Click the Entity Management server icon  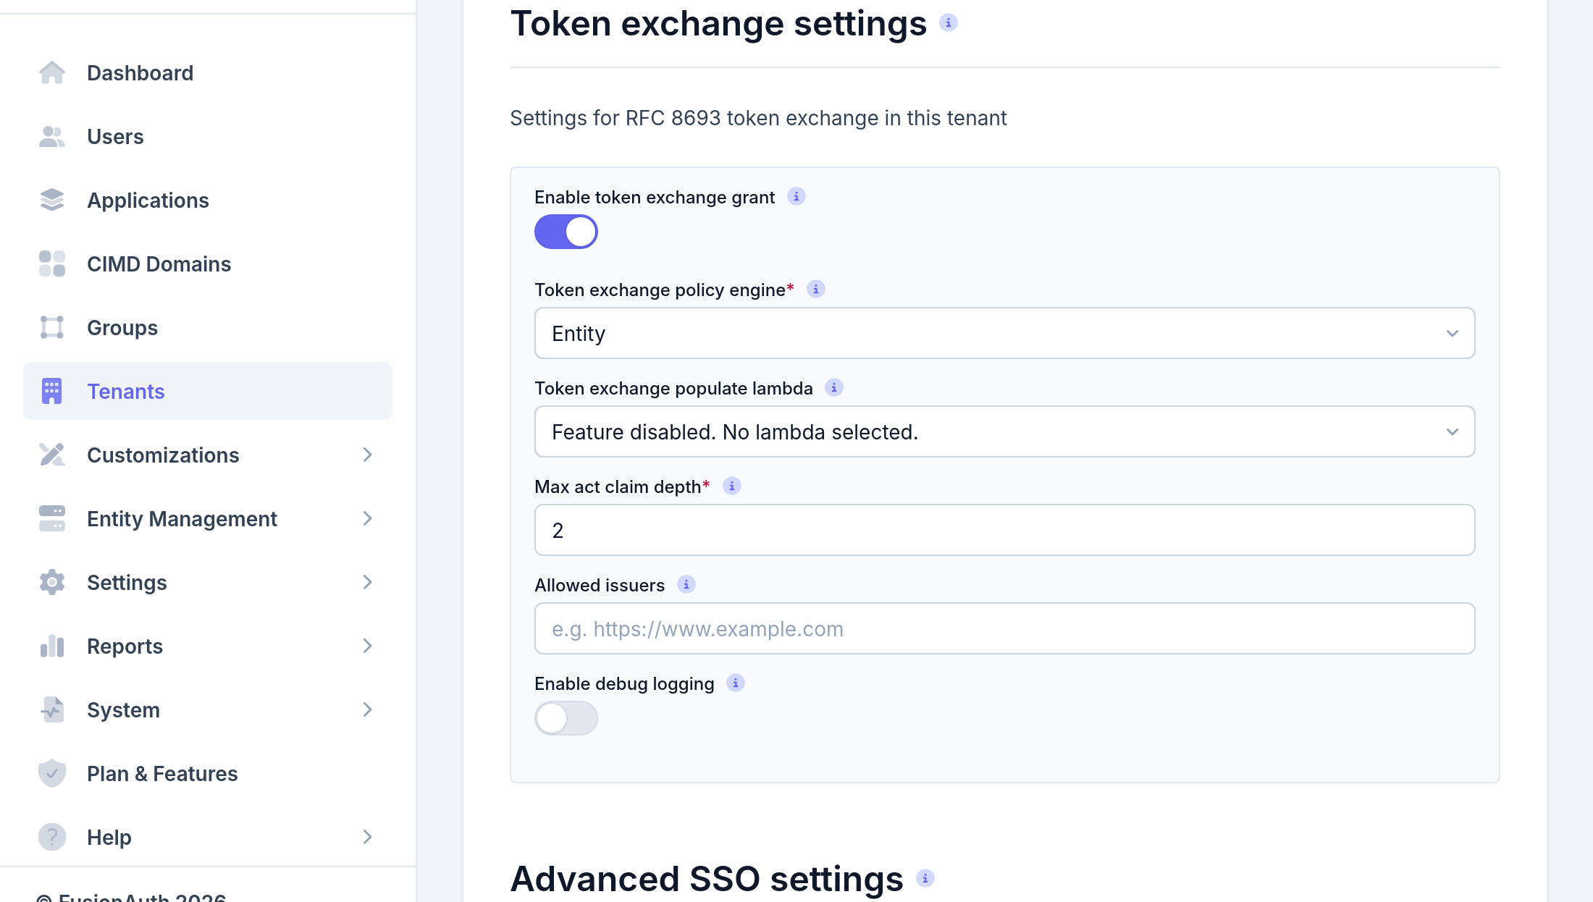52,519
